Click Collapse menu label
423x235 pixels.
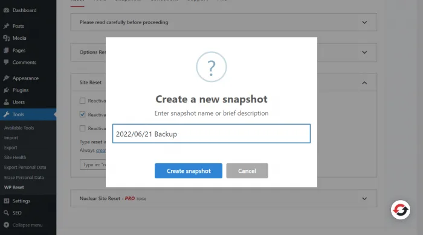[x=27, y=225]
